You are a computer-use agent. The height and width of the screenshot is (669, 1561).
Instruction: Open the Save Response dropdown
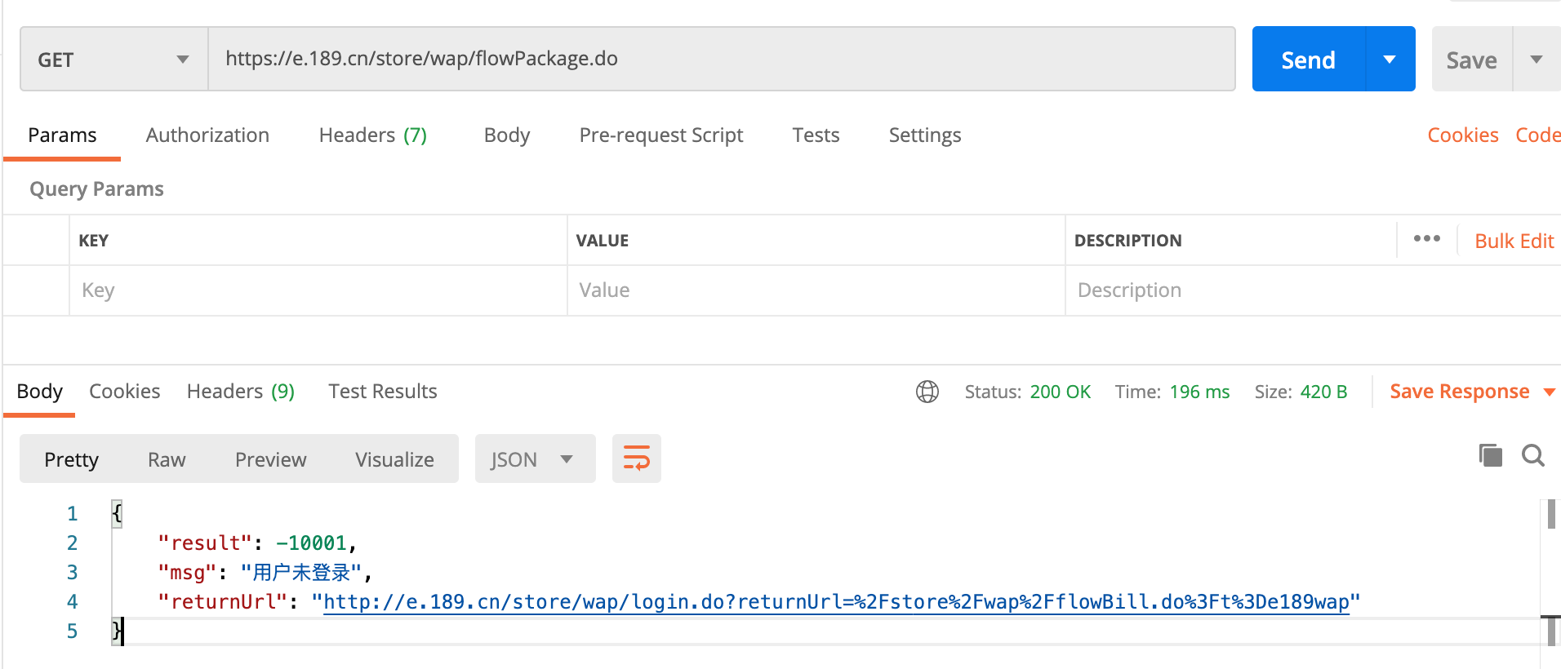[x=1472, y=392]
